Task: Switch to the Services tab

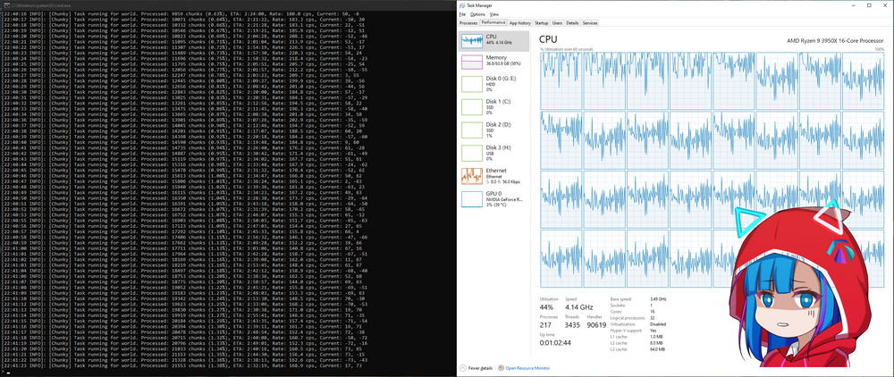Action: [589, 22]
